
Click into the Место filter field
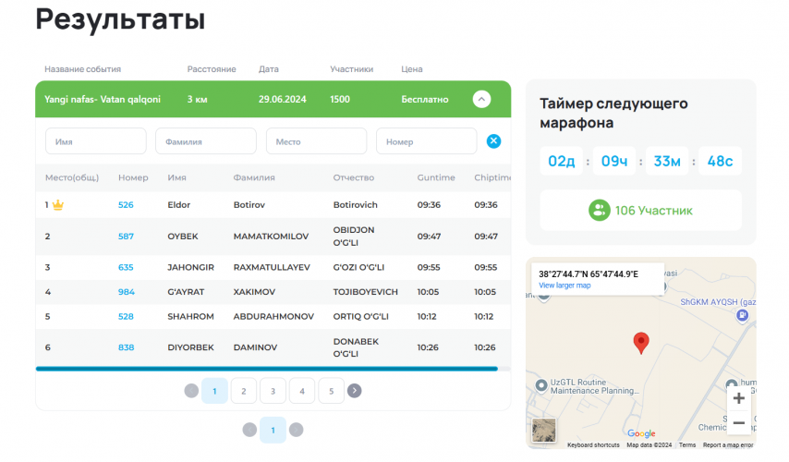(x=316, y=141)
